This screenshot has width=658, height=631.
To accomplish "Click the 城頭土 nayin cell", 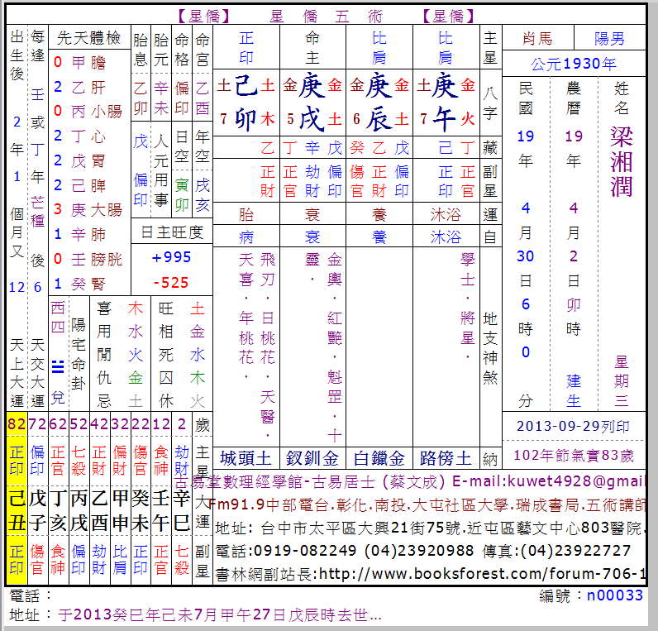I will coord(246,458).
